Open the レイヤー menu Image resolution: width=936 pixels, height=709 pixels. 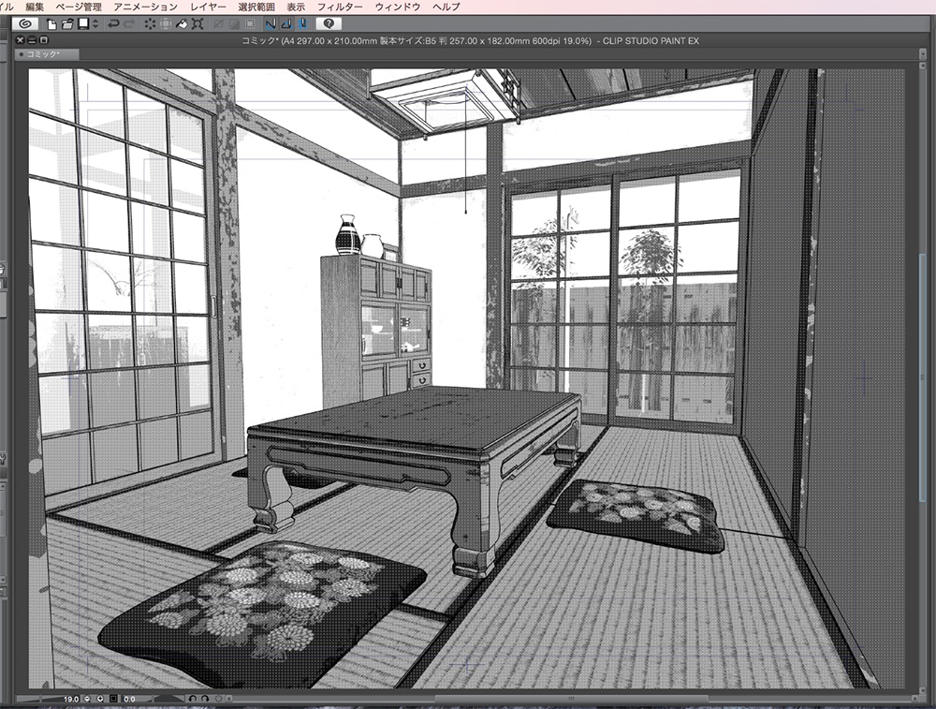[209, 7]
